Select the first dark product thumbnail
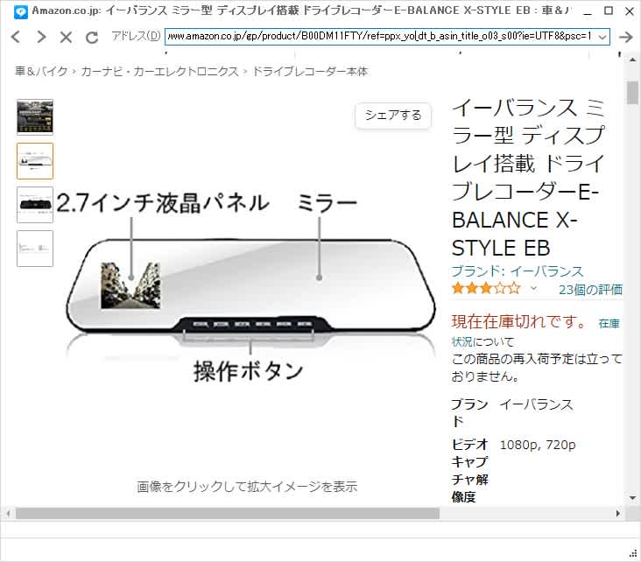 click(x=35, y=117)
